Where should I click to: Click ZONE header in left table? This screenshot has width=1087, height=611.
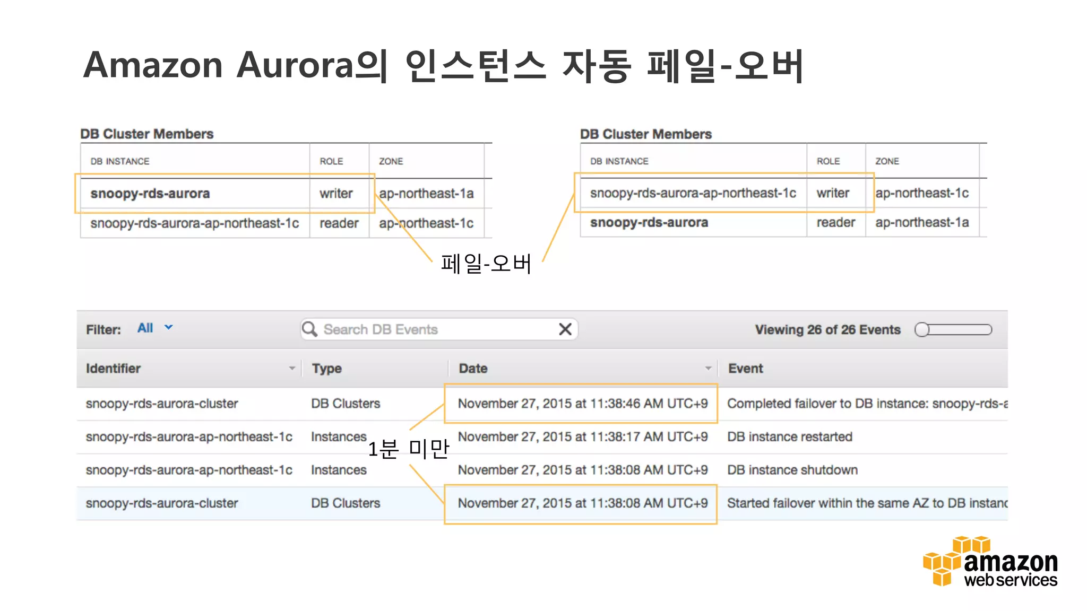[x=391, y=161]
